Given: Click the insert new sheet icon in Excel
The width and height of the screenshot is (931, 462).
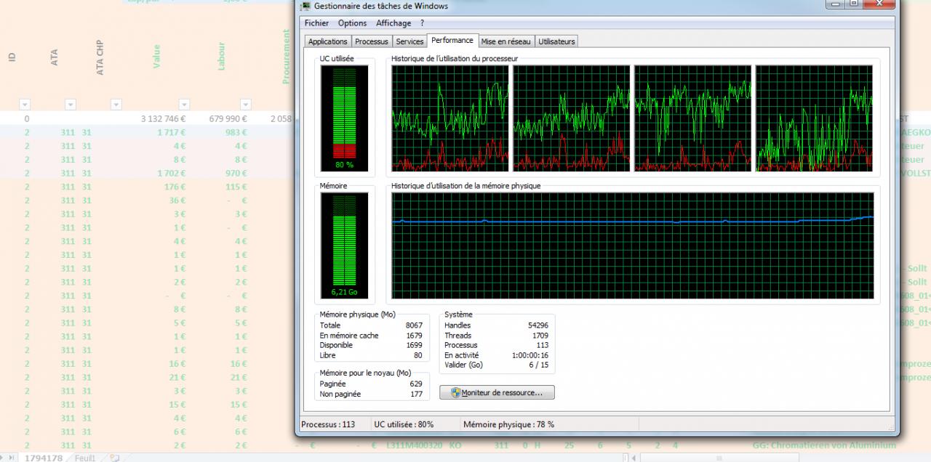Looking at the screenshot, I should click(x=114, y=458).
